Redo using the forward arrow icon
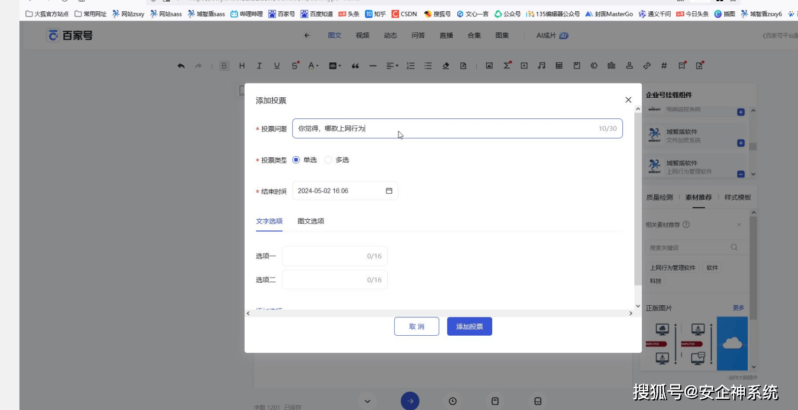 click(x=199, y=66)
